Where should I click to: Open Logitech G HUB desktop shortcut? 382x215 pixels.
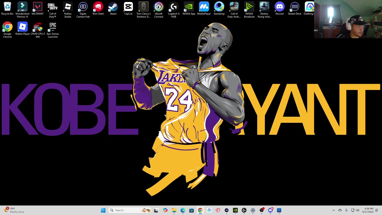[174, 10]
